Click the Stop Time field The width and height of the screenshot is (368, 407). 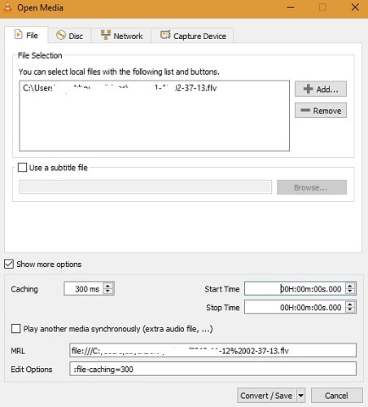(x=295, y=307)
